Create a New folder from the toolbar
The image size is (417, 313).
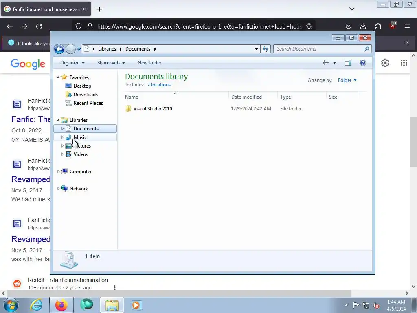click(x=149, y=63)
